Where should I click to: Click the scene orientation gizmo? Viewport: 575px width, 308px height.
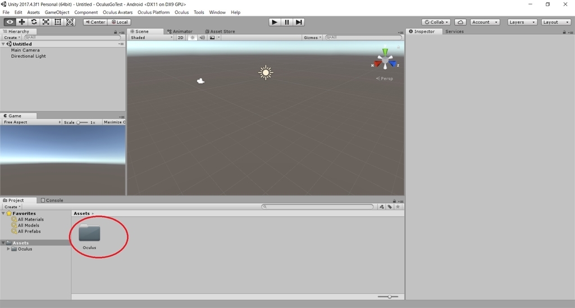pos(385,59)
